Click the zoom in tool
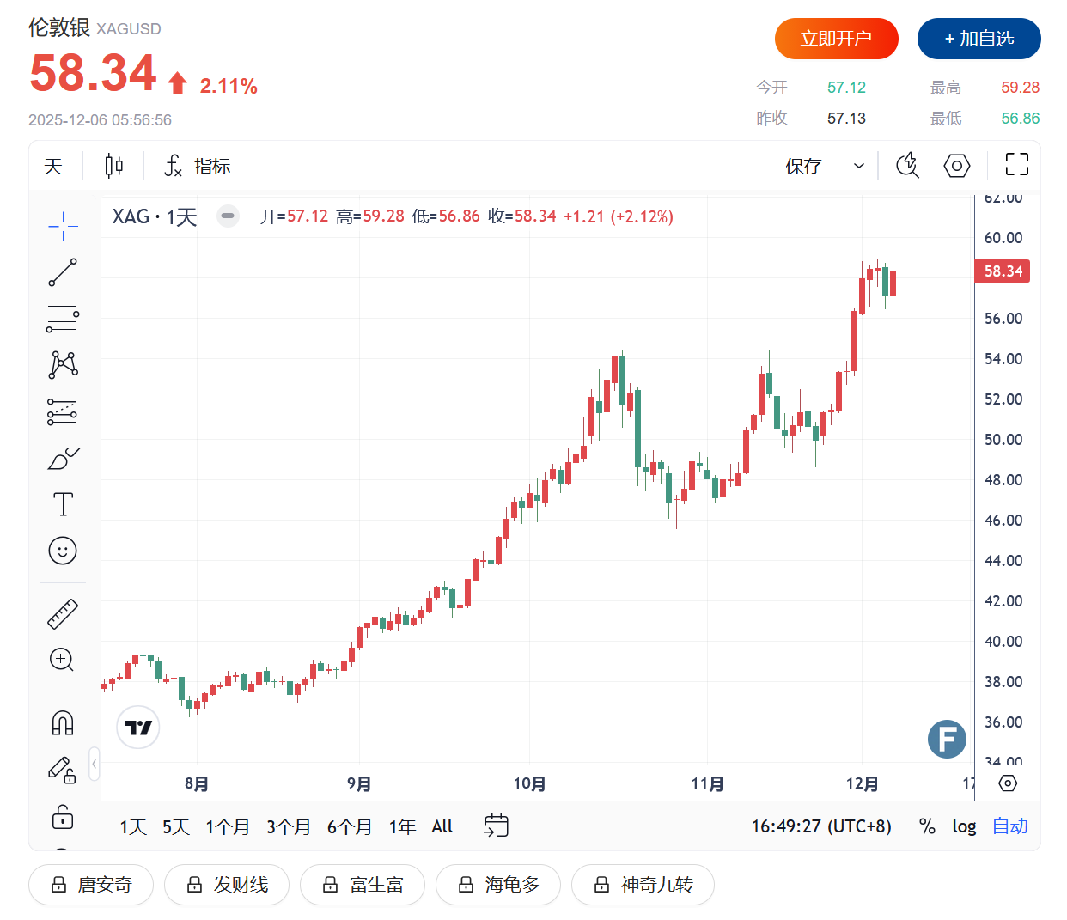Image resolution: width=1067 pixels, height=920 pixels. [63, 660]
